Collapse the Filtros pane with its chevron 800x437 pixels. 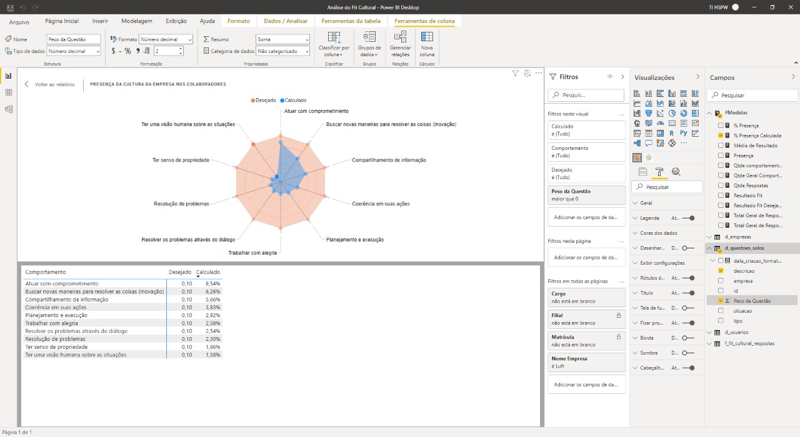622,77
